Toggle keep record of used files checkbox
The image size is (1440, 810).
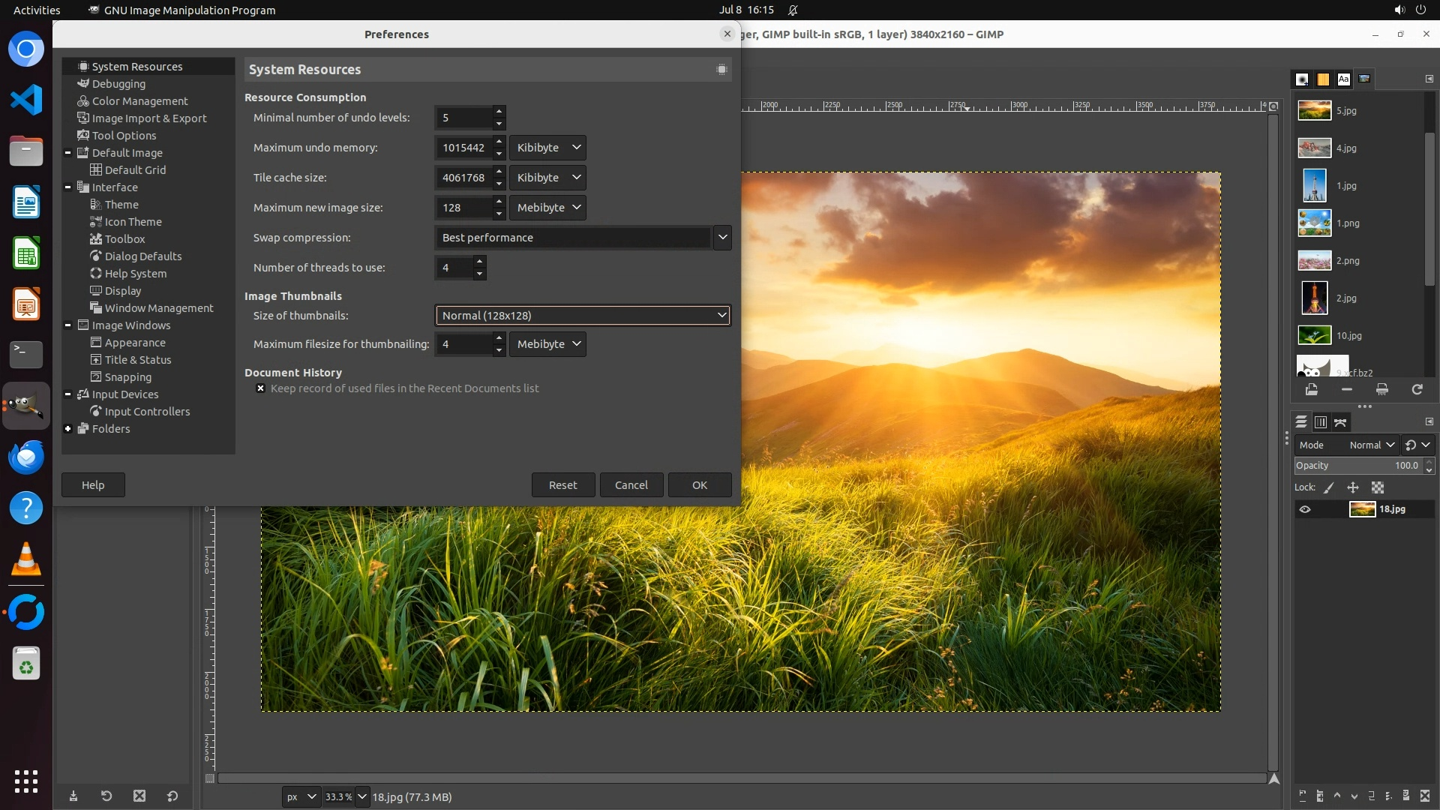(x=260, y=388)
